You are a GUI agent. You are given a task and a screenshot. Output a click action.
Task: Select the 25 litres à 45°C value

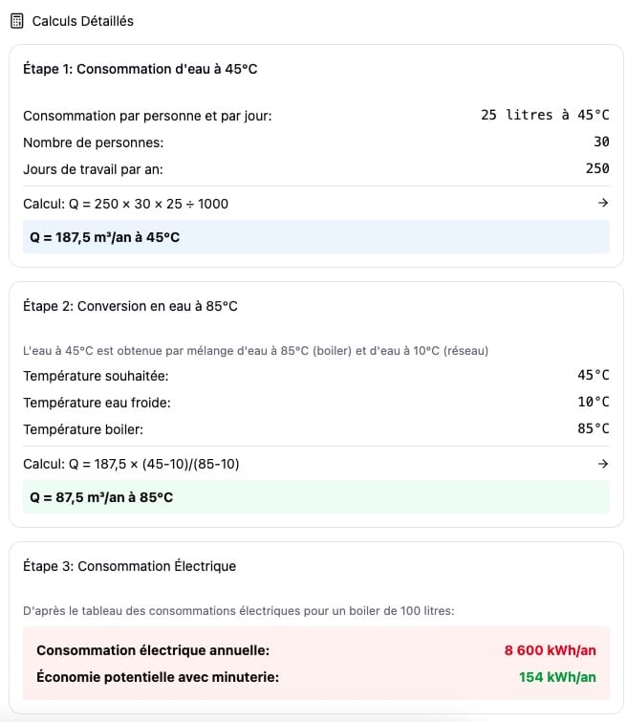[544, 115]
